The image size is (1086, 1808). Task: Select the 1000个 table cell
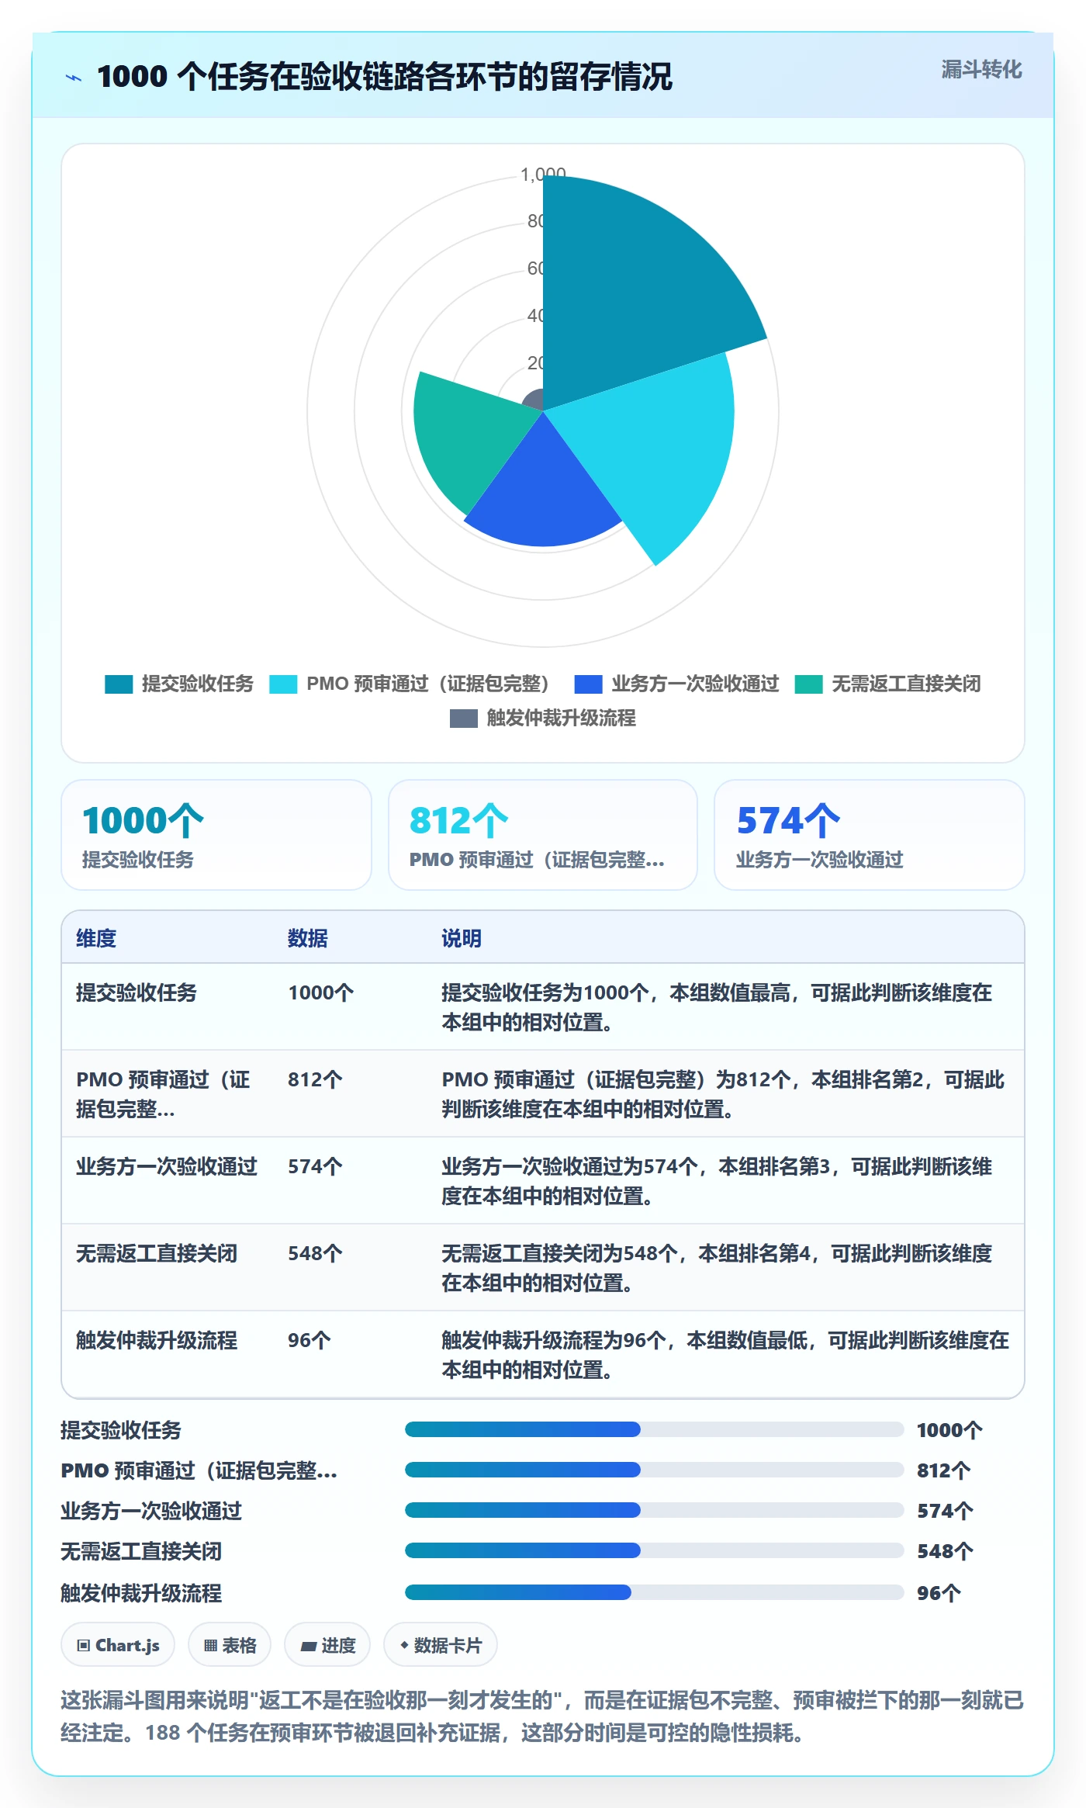(320, 992)
